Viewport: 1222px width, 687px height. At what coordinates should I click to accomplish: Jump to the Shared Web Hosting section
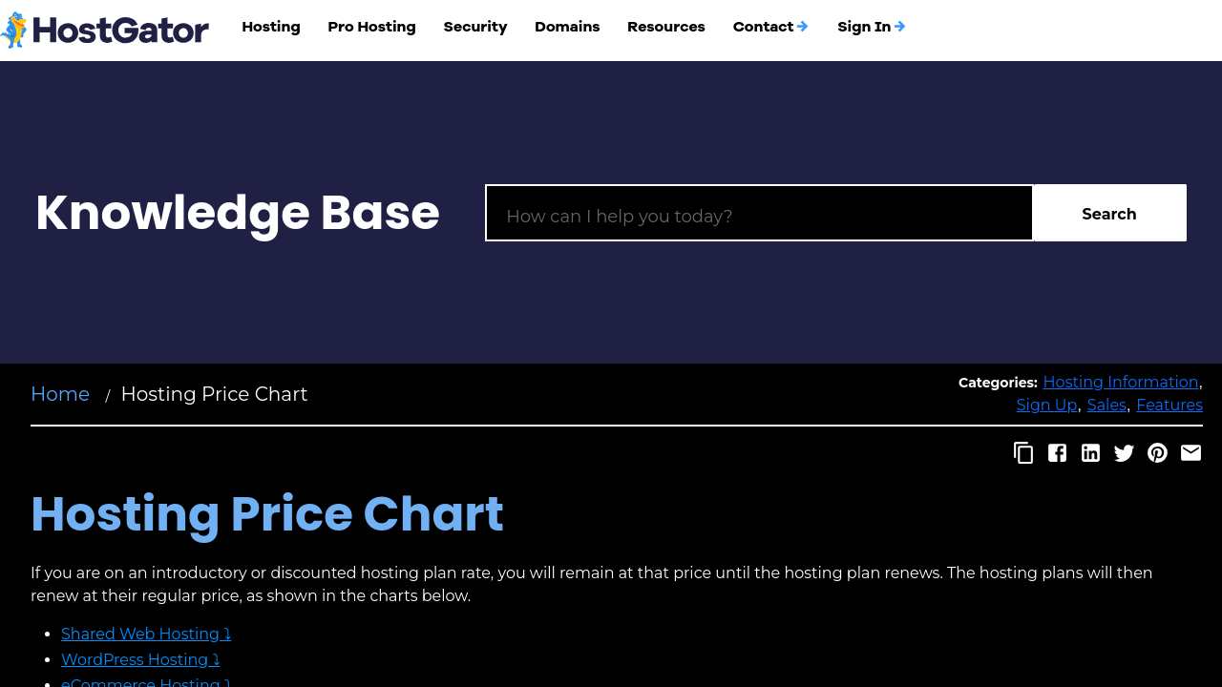point(145,634)
